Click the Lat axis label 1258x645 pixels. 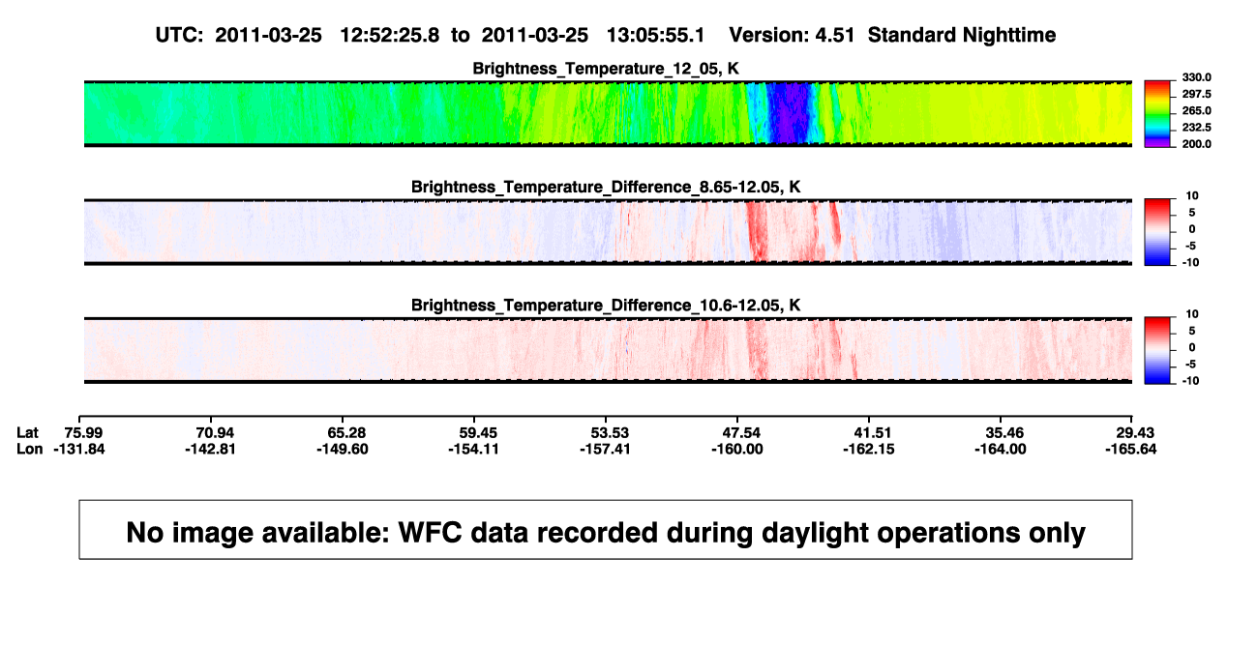coord(28,431)
